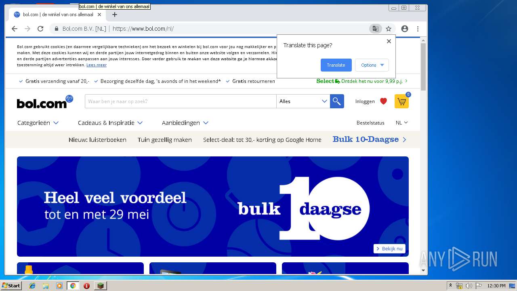Screen dimensions: 517x291
Task: Click the 12:30 PM taskbar clock
Action: click(x=496, y=286)
